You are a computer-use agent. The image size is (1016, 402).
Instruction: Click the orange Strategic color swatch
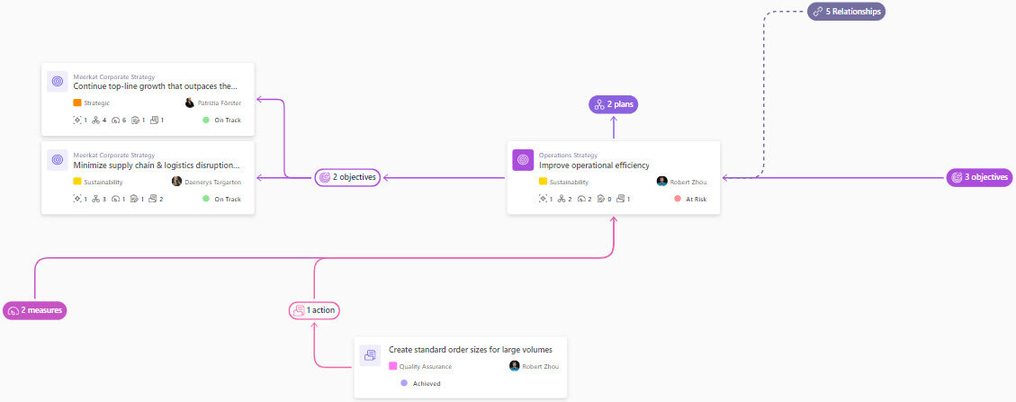77,103
